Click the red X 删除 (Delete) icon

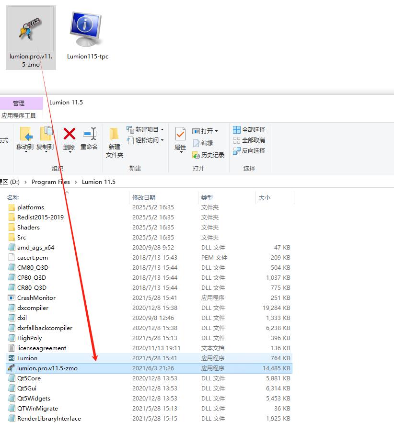70,134
